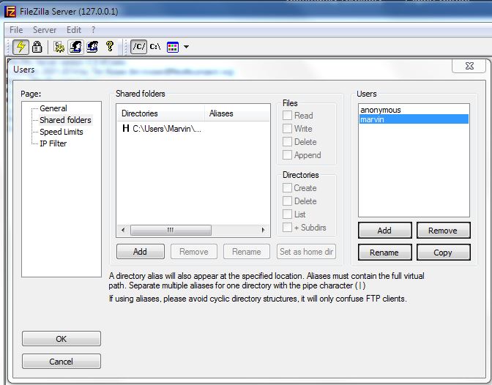Toggle the Directories Create checkbox
This screenshot has height=385, width=492.
[x=287, y=188]
